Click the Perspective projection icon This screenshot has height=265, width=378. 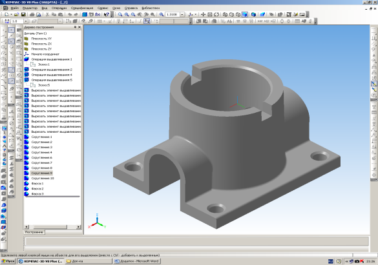coord(262,14)
